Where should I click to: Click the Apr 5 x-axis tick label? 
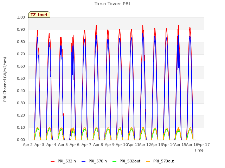pyautogui.click(x=63, y=145)
